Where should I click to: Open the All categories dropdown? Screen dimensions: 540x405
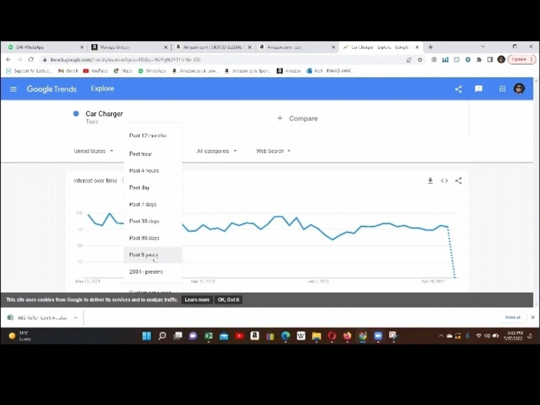(x=217, y=151)
